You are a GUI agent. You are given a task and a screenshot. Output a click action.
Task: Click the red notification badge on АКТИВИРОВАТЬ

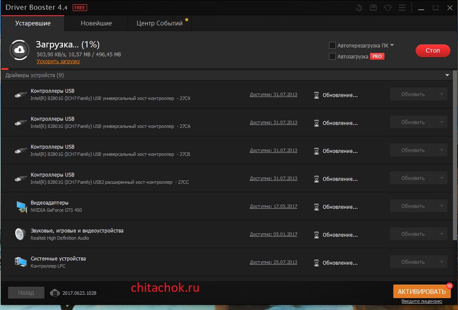pyautogui.click(x=449, y=286)
